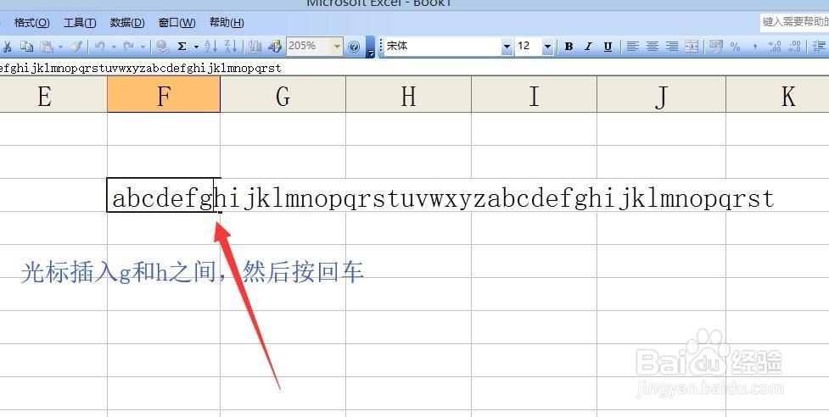Open the Redo history dropdown arrow
829x417 pixels.
pyautogui.click(x=143, y=47)
